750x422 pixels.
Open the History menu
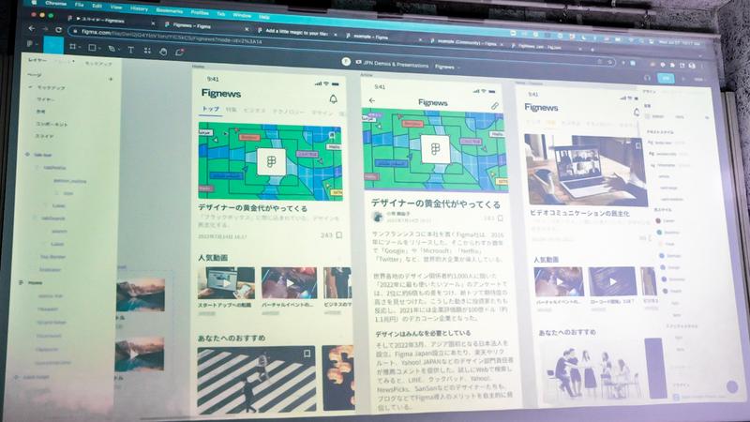[x=139, y=8]
